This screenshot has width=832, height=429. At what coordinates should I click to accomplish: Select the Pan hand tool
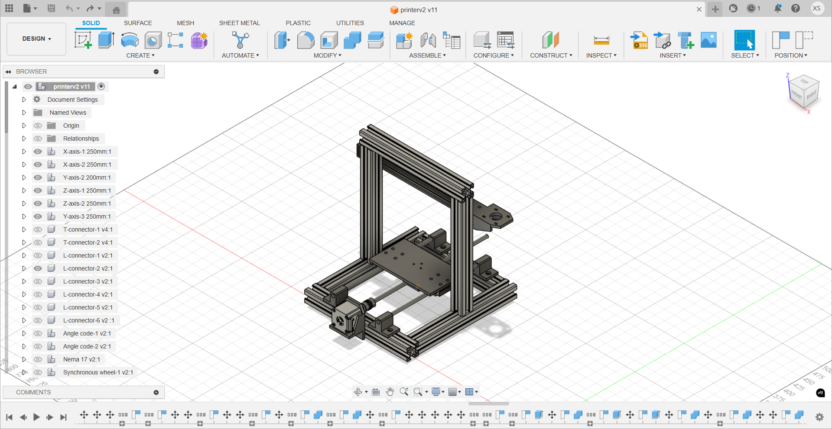(390, 392)
